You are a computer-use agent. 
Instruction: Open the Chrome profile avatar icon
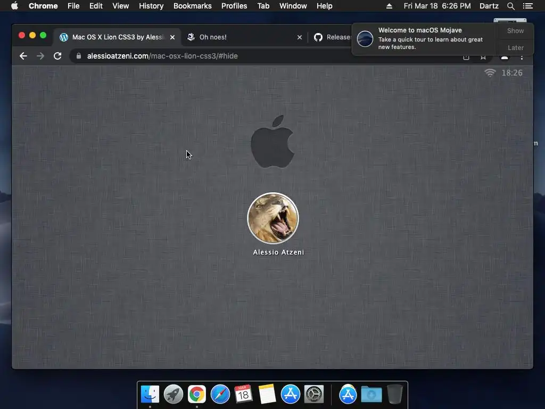pos(505,58)
